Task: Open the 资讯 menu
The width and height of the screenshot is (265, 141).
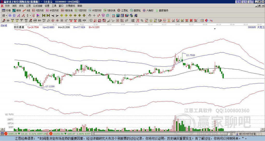Action: click(21, 6)
